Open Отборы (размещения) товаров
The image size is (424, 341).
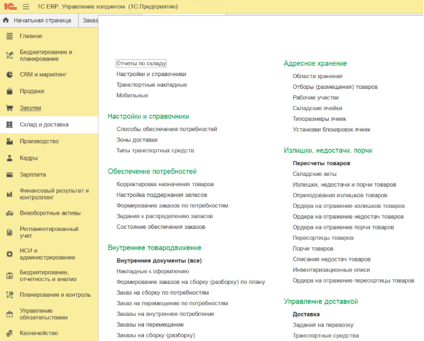click(335, 87)
